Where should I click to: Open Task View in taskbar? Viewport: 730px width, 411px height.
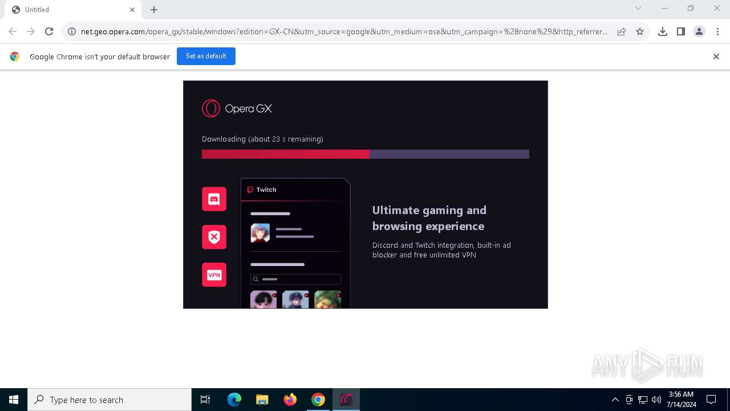(x=205, y=400)
